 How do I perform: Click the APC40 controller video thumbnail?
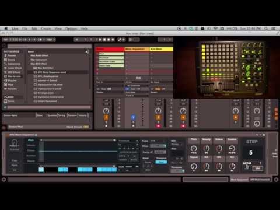point(226,67)
